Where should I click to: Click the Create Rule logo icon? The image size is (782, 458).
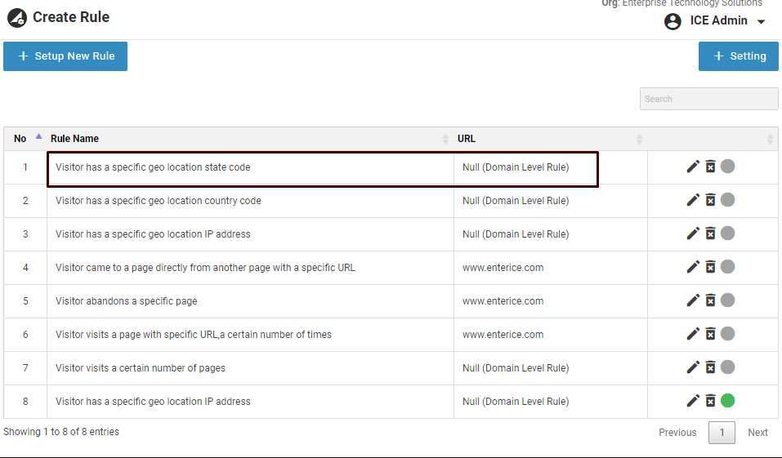[x=16, y=17]
